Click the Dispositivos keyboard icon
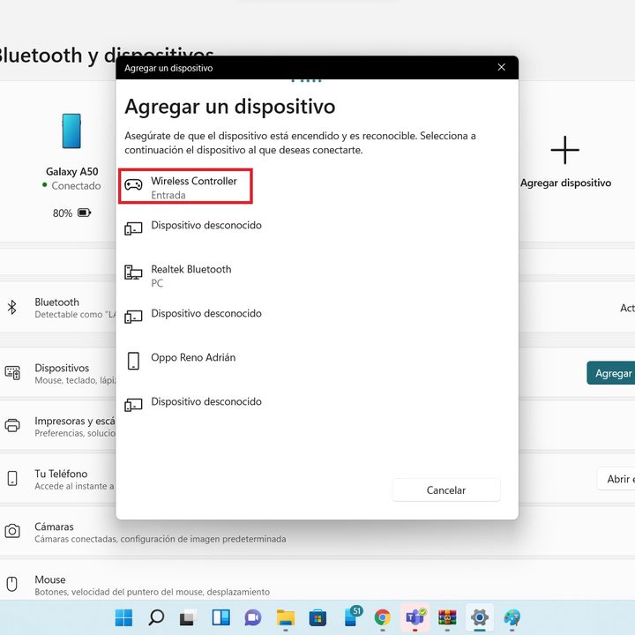Viewport: 635px width, 635px height. click(x=12, y=372)
